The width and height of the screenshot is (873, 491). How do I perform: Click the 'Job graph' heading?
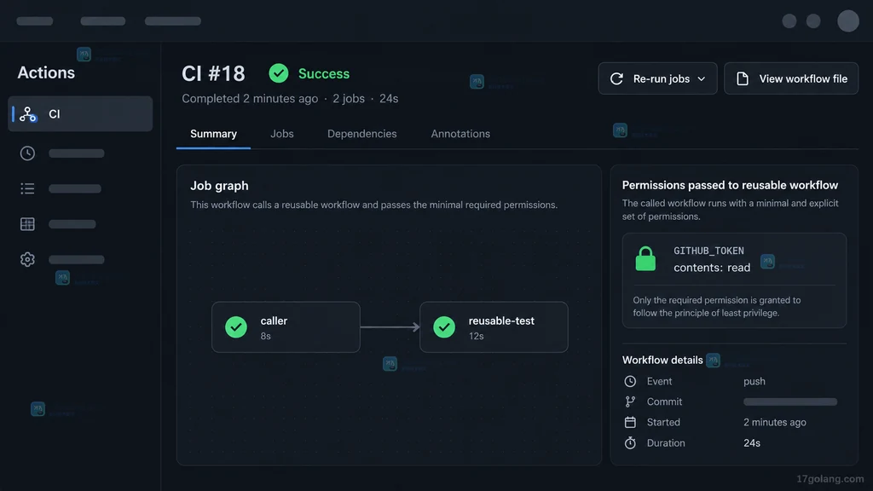(219, 185)
